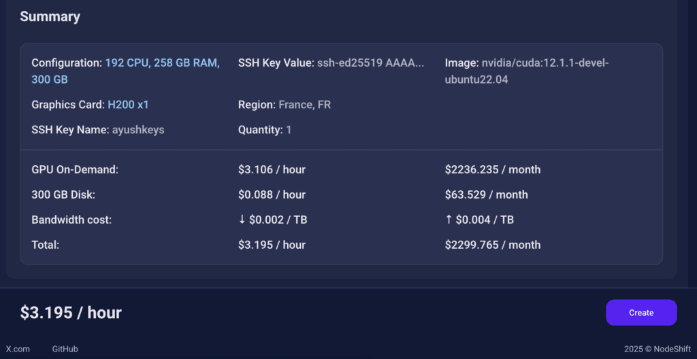Image resolution: width=697 pixels, height=359 pixels.
Task: Open the GitHub footer link
Action: pos(65,349)
